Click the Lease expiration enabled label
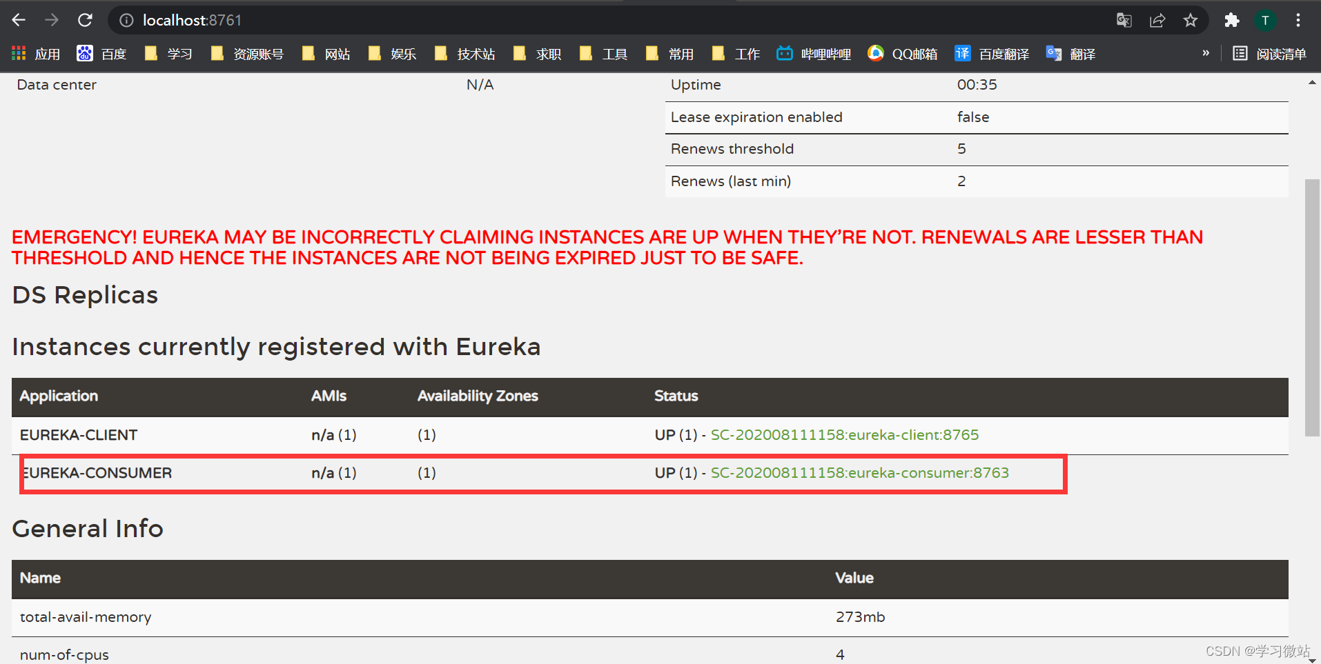This screenshot has width=1321, height=664. tap(756, 117)
